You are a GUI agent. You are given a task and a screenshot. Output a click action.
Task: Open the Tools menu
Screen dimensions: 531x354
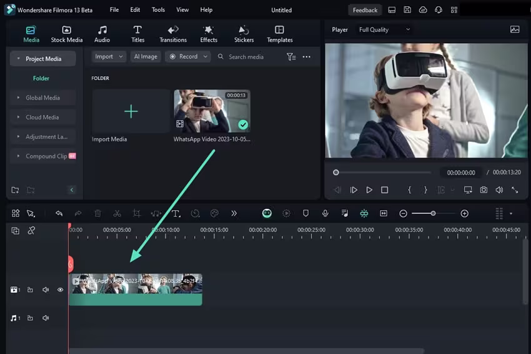click(x=158, y=10)
